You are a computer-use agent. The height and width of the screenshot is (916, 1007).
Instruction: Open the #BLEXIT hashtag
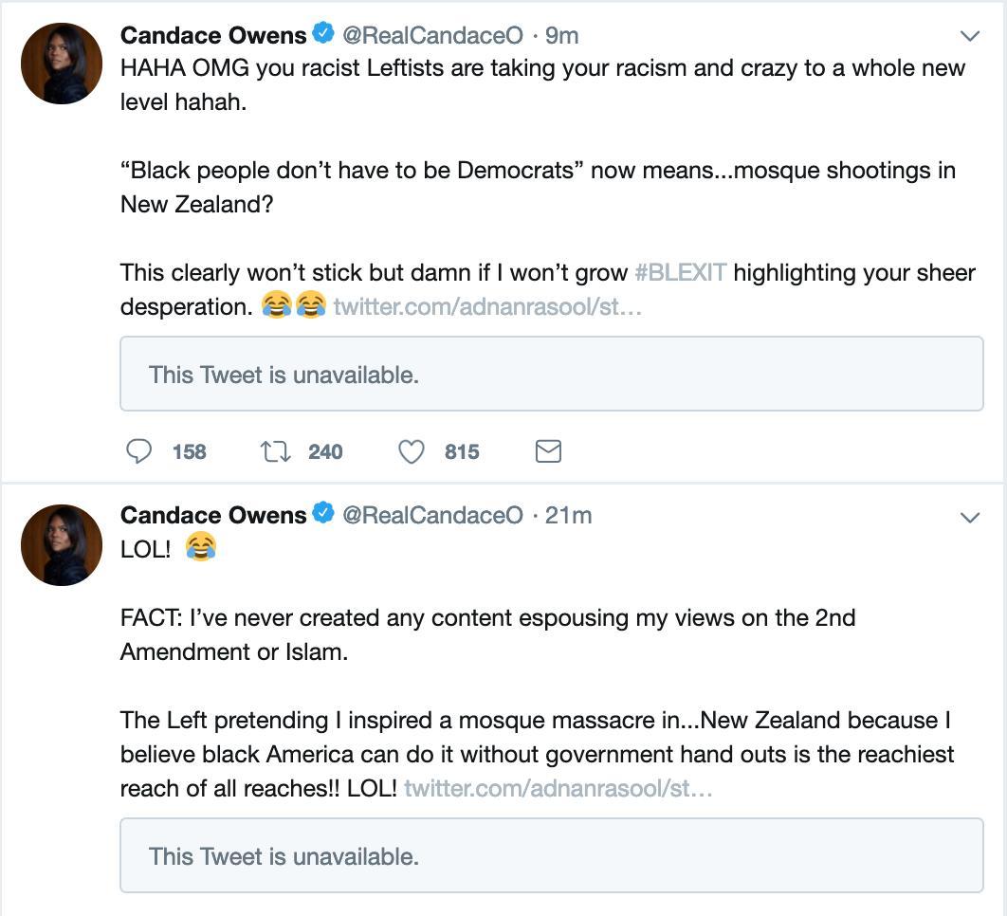pyautogui.click(x=680, y=273)
